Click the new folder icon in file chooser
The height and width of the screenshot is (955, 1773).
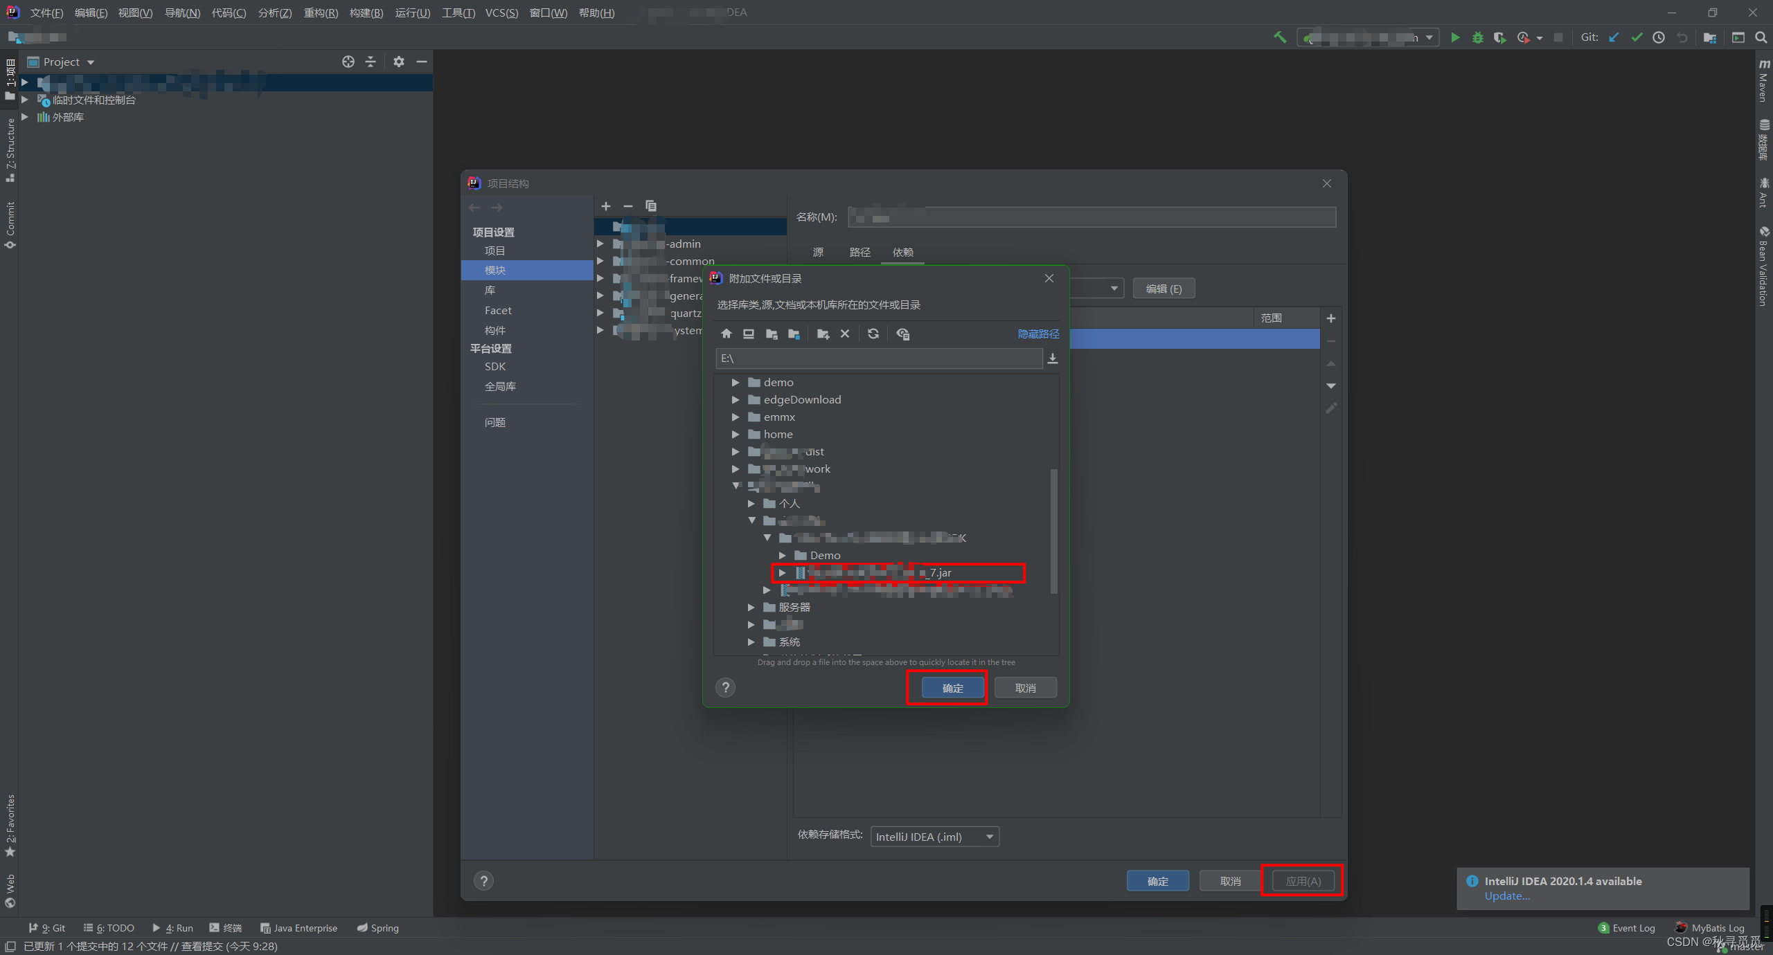(x=823, y=334)
